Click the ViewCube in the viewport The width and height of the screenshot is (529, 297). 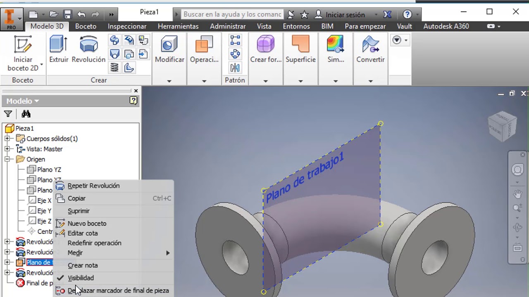tap(502, 126)
